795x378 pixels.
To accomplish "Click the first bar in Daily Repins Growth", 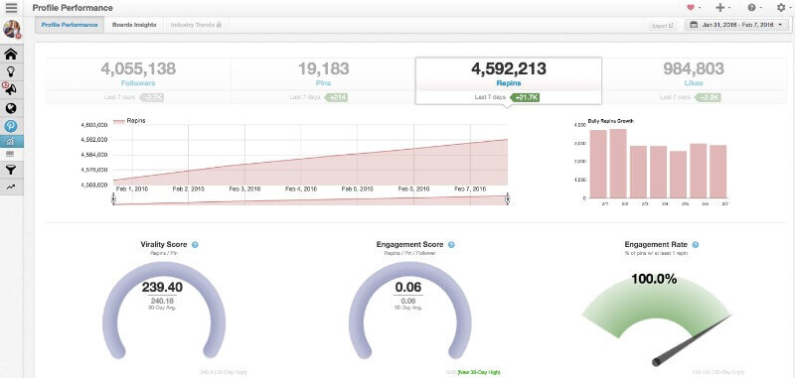I will click(598, 164).
